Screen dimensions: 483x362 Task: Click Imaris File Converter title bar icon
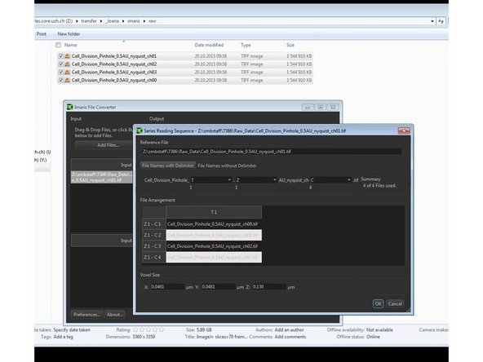pos(70,107)
